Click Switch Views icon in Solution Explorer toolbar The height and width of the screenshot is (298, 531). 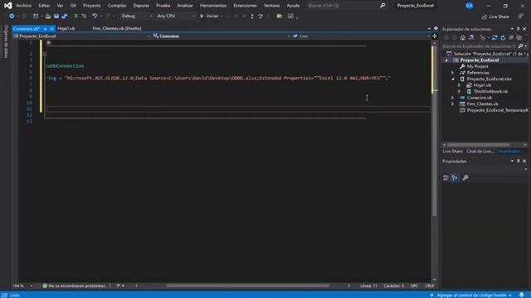coord(471,37)
